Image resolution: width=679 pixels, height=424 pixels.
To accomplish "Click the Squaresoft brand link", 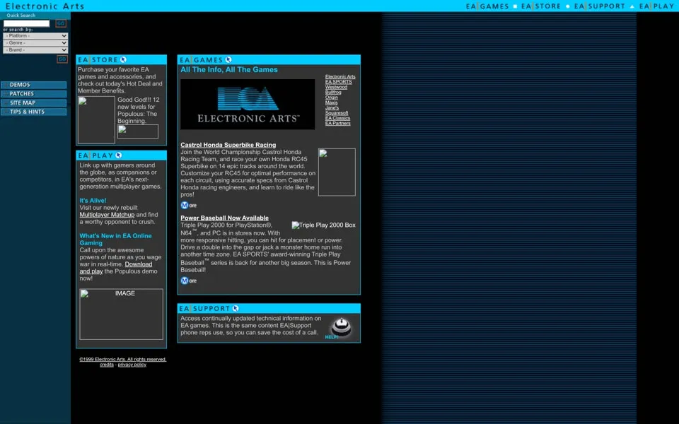I will (x=337, y=113).
